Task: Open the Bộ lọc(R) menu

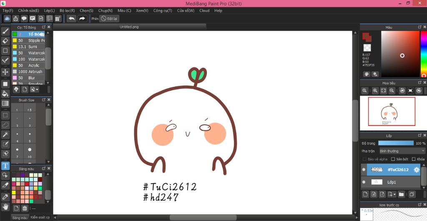Action: (67, 10)
